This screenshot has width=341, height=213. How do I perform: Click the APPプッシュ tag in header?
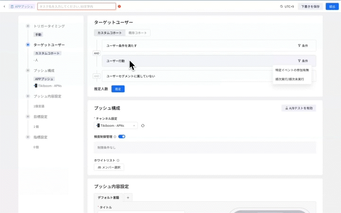22,7
